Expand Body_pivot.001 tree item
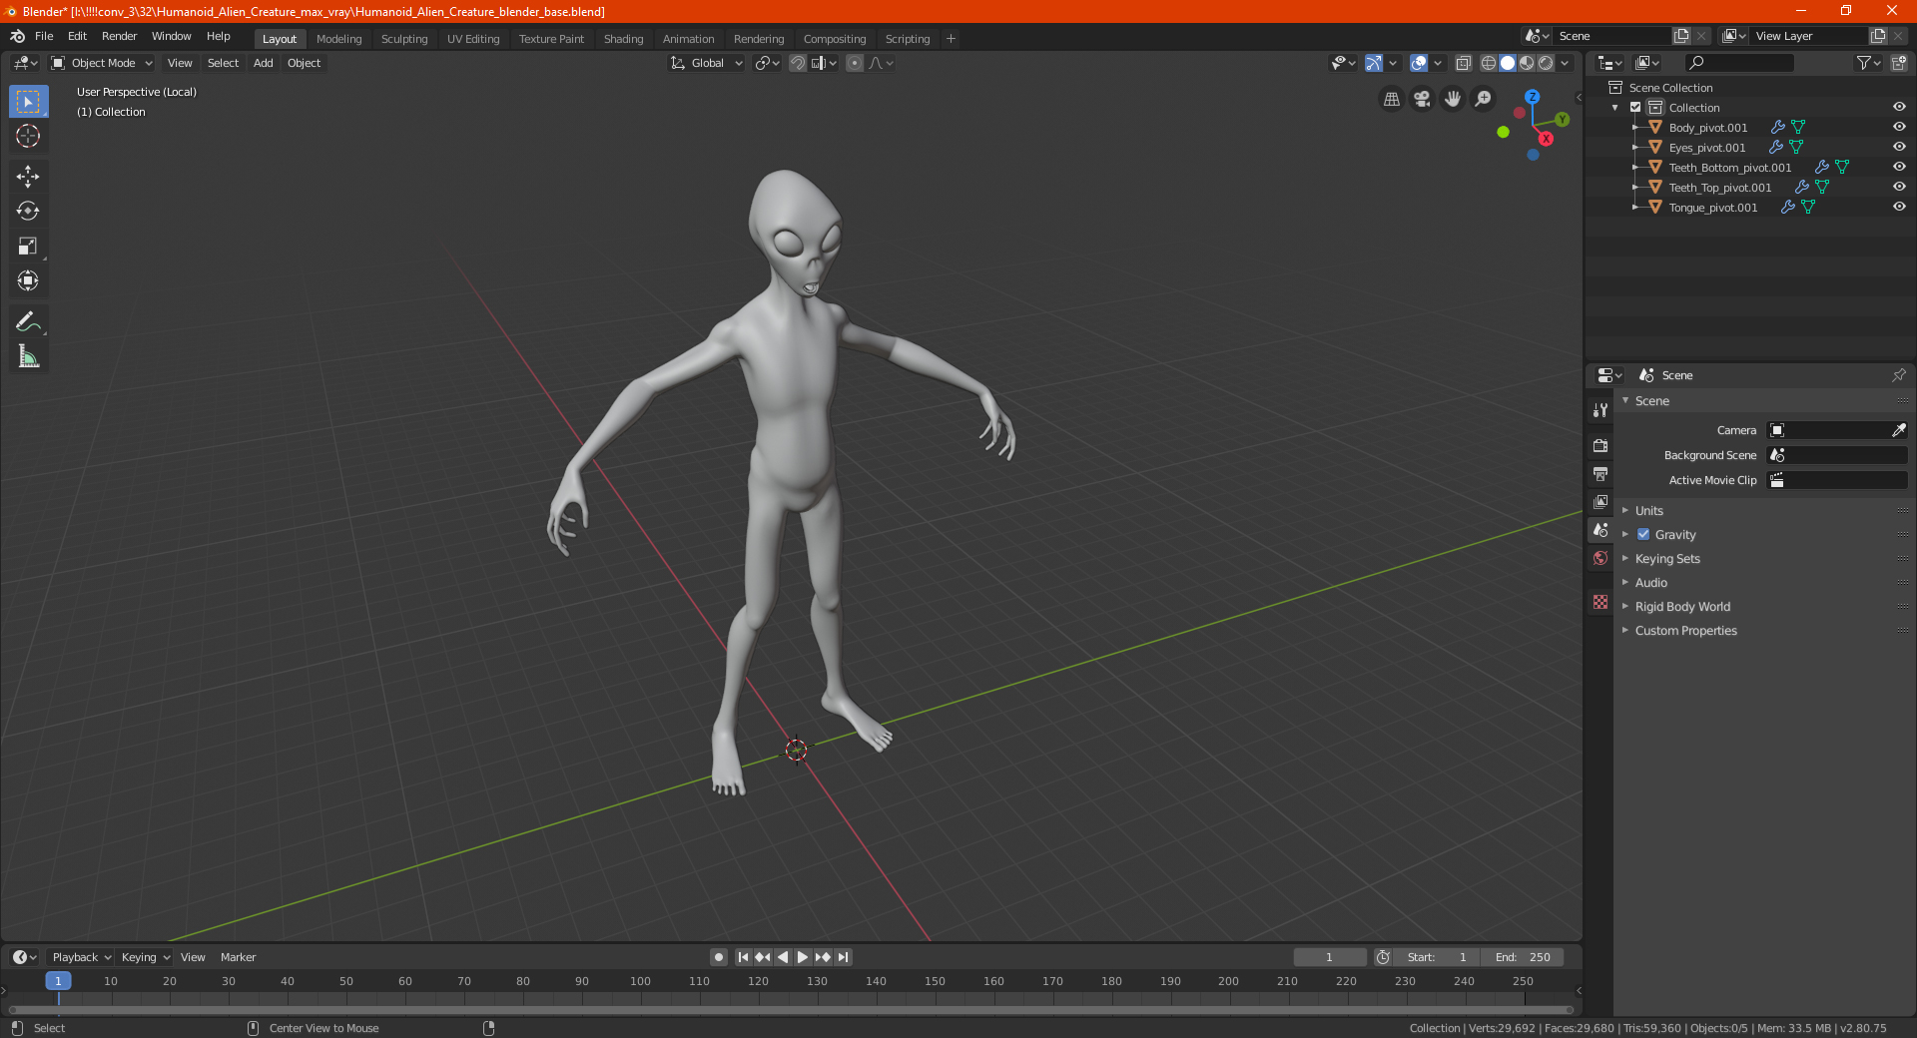 click(1635, 127)
